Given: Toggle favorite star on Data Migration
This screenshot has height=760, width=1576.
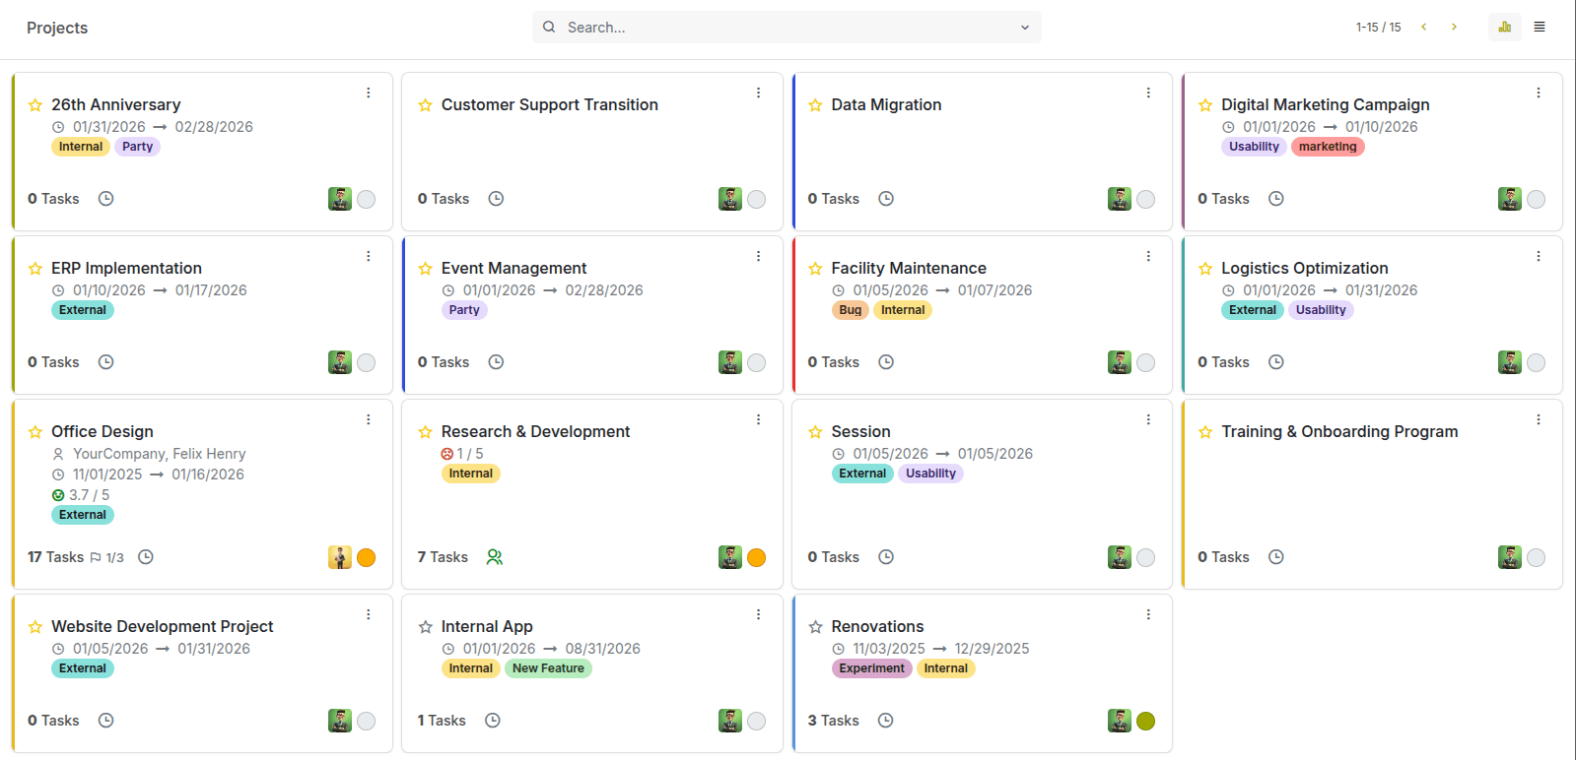Looking at the screenshot, I should [815, 105].
